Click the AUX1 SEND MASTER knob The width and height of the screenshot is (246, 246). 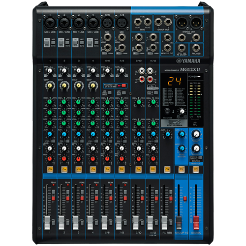pos(182,134)
